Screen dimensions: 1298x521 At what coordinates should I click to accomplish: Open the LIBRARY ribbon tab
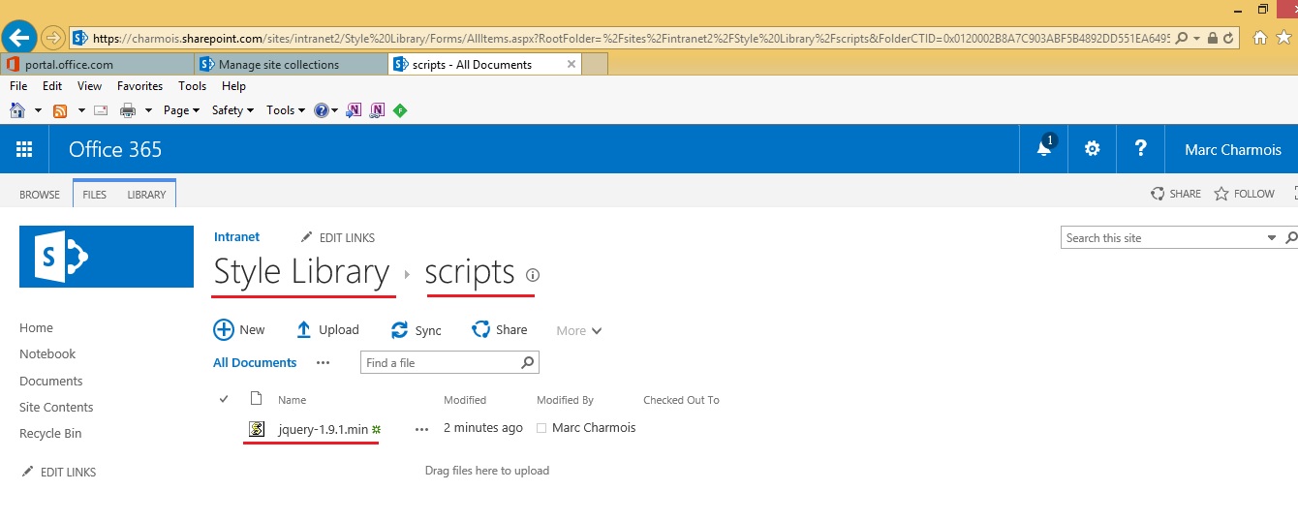tap(146, 195)
